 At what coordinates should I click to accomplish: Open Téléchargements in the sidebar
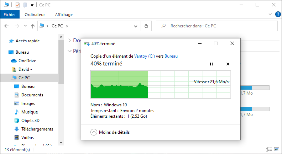[x=37, y=129]
